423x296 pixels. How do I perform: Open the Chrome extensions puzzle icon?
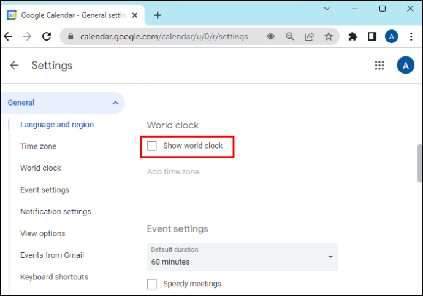[352, 36]
